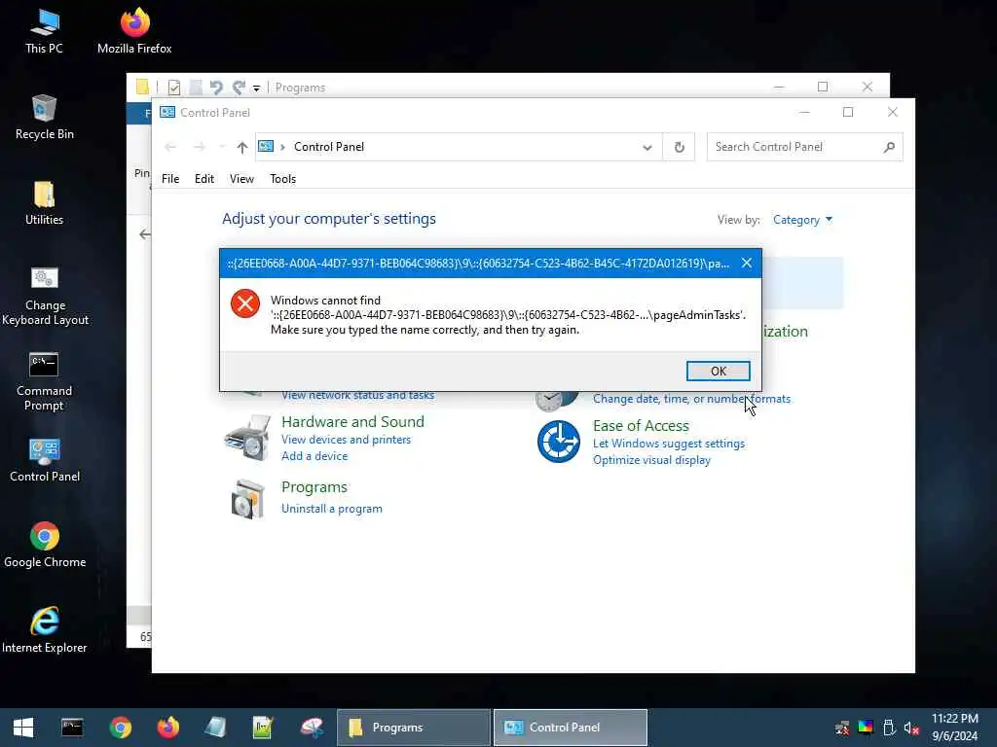Click the Programs category disc icon

click(x=247, y=499)
